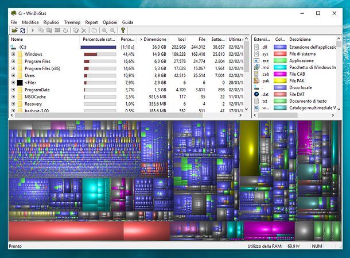Click the blue .dll color swatch

pos(280,47)
